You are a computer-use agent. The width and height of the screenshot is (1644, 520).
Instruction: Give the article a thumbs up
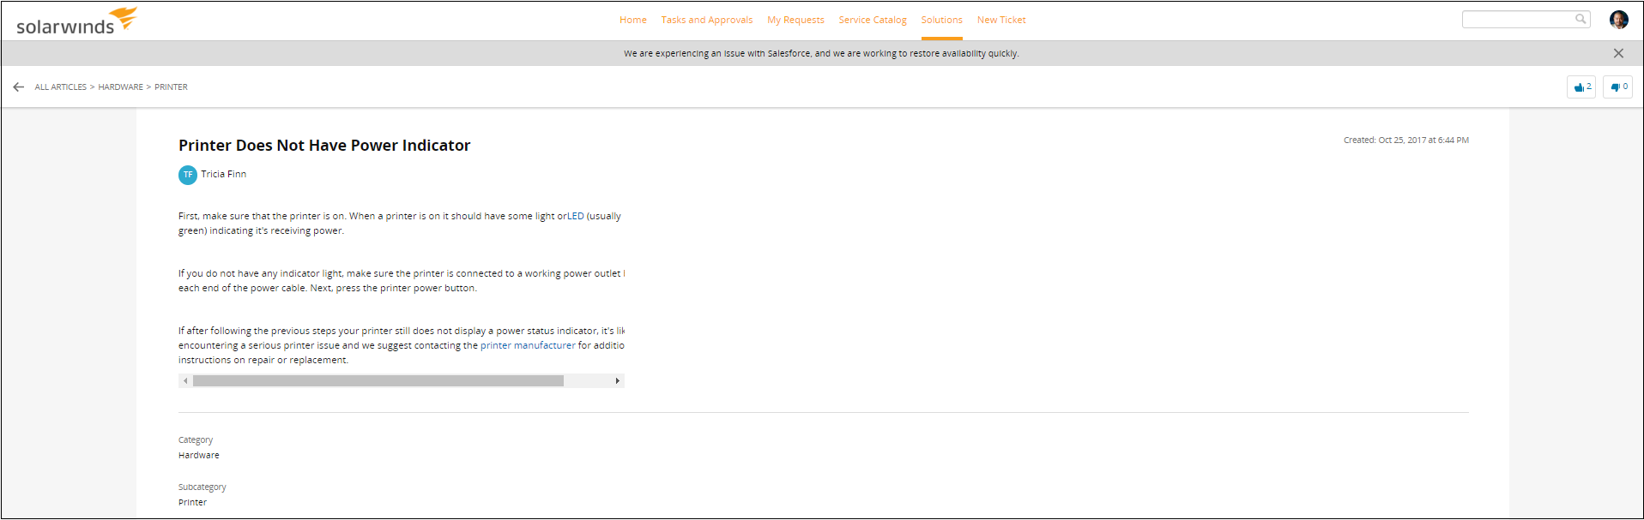[1580, 87]
